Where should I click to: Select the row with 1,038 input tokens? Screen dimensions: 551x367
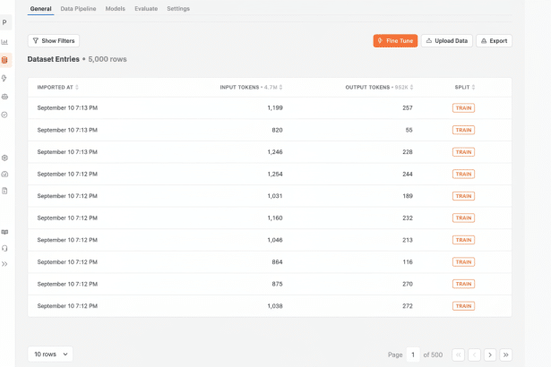point(270,306)
